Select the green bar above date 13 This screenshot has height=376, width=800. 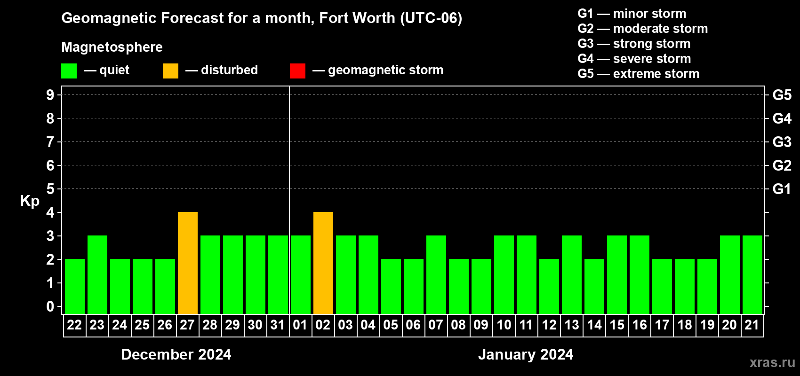(572, 274)
